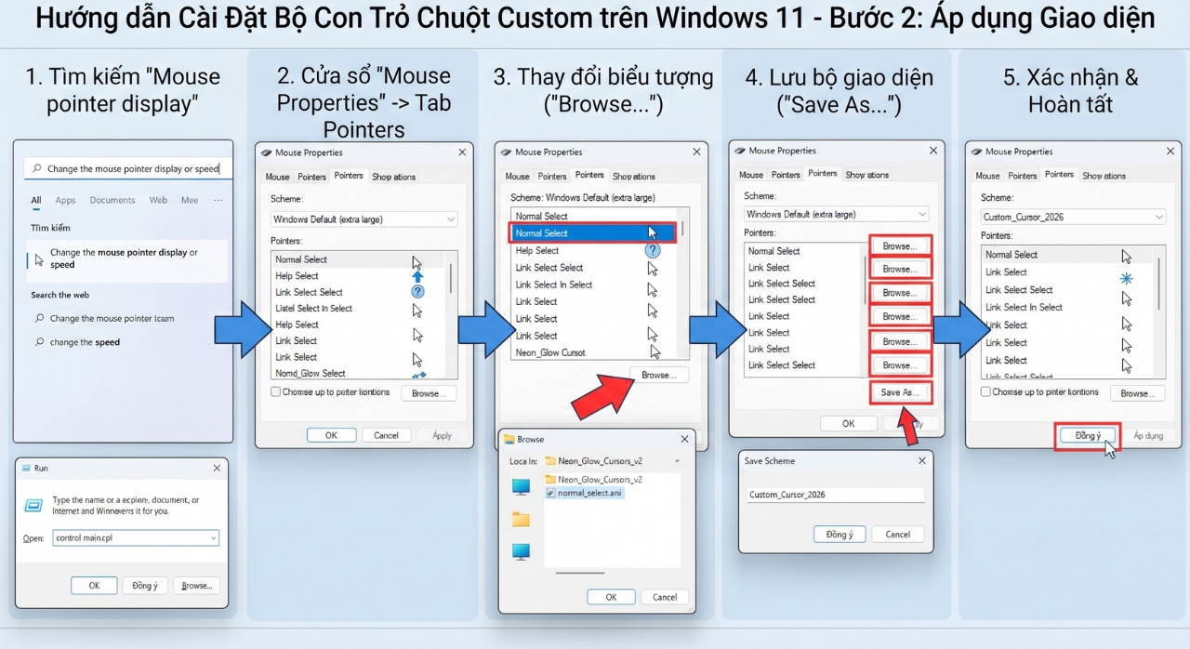Expand the Custom_Cursor_2026 Scheme dropdown
1190x649 pixels.
coord(1073,217)
